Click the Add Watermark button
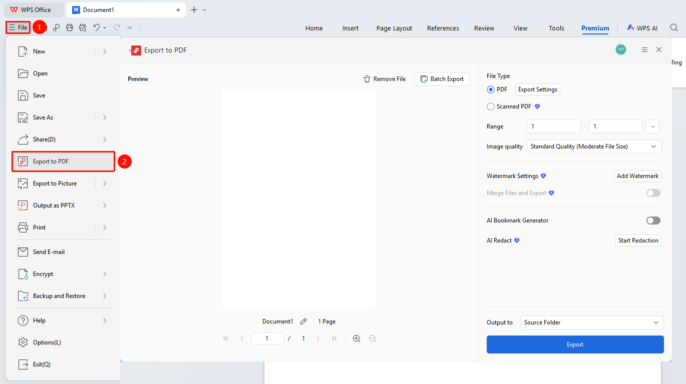This screenshot has height=384, width=686. pyautogui.click(x=637, y=176)
